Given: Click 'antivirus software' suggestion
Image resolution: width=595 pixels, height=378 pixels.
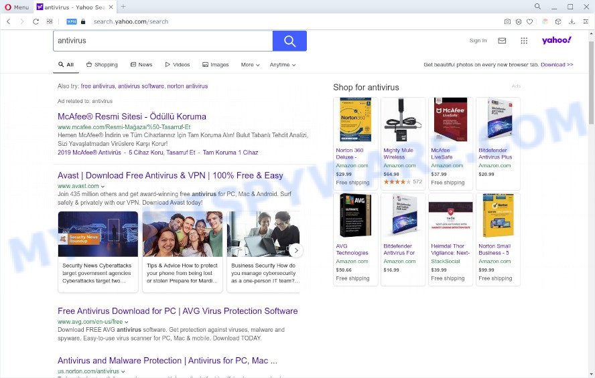Looking at the screenshot, I should click(141, 86).
